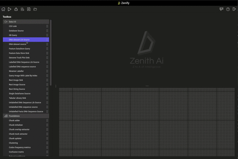
Task: Save with the floppy disk icon
Action: [x=29, y=9]
